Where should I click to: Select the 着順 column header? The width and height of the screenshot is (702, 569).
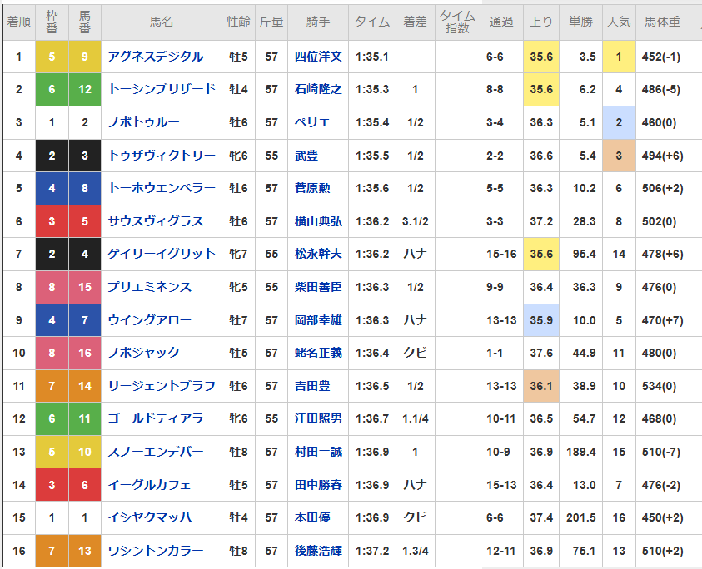tap(19, 22)
